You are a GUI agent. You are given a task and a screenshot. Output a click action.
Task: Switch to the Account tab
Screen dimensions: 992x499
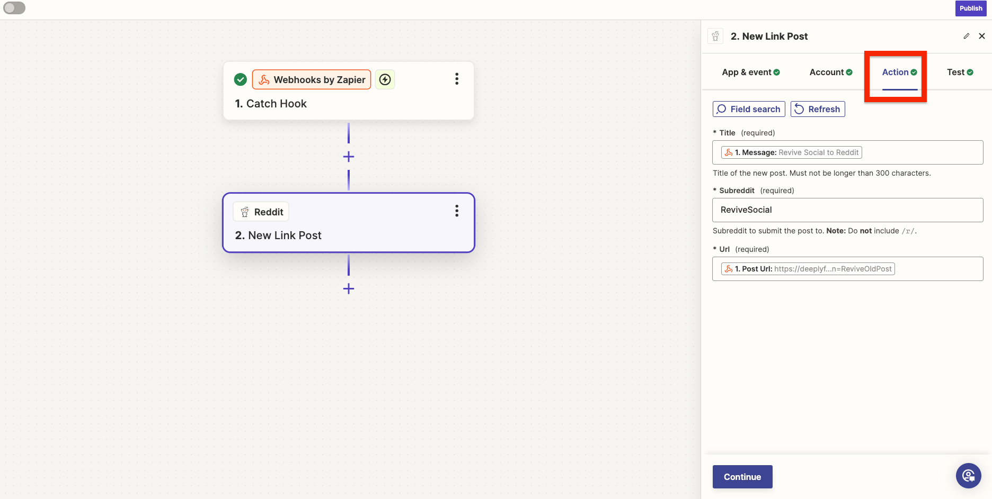830,72
